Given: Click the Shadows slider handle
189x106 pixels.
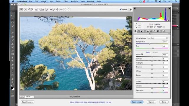Looking at the screenshot, I should (152, 69).
